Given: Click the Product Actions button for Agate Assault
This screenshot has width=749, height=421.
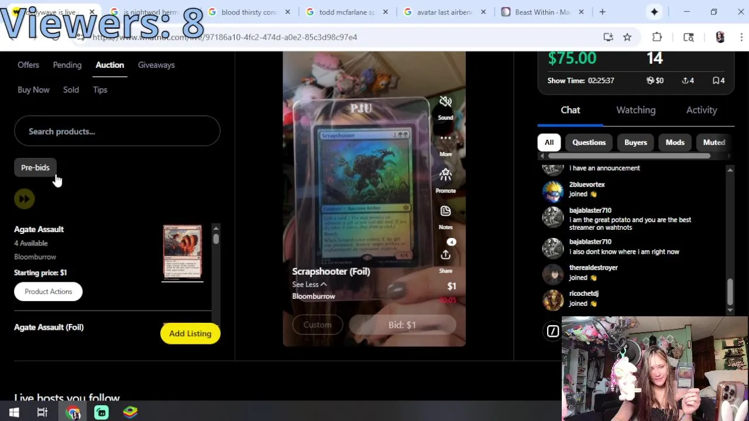Looking at the screenshot, I should [x=48, y=291].
